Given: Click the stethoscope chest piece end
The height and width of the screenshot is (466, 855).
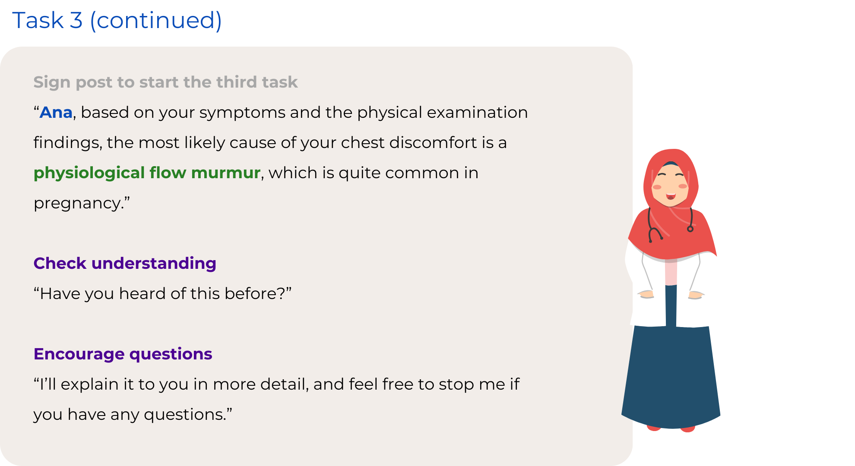Looking at the screenshot, I should 690,229.
